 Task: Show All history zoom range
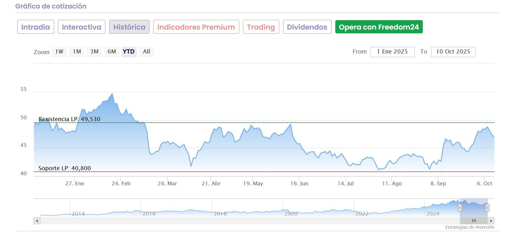[x=146, y=52]
